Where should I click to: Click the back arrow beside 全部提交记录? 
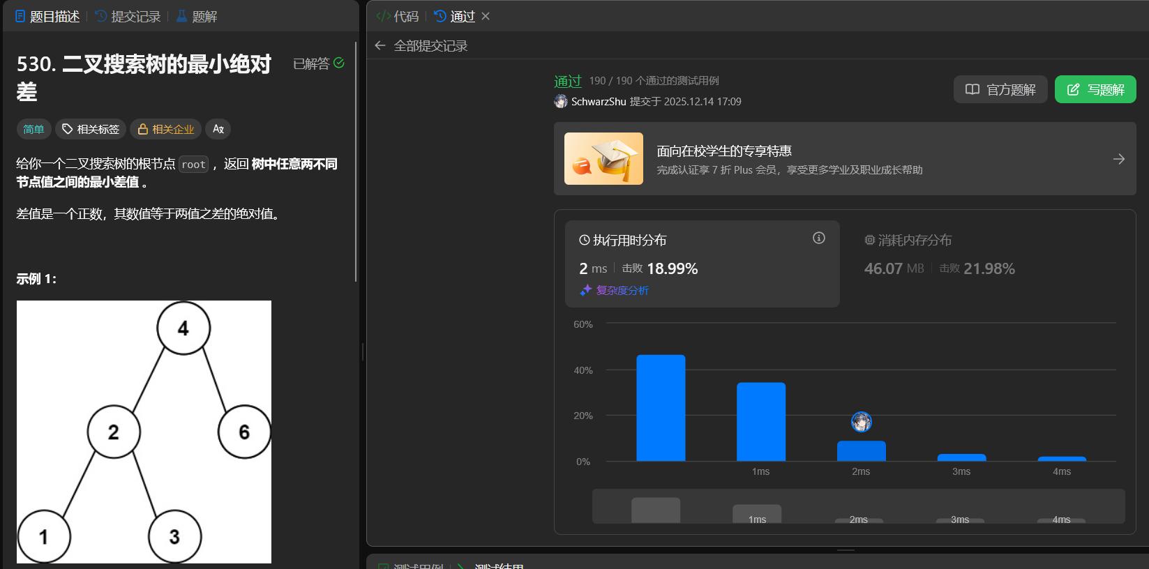pos(380,46)
